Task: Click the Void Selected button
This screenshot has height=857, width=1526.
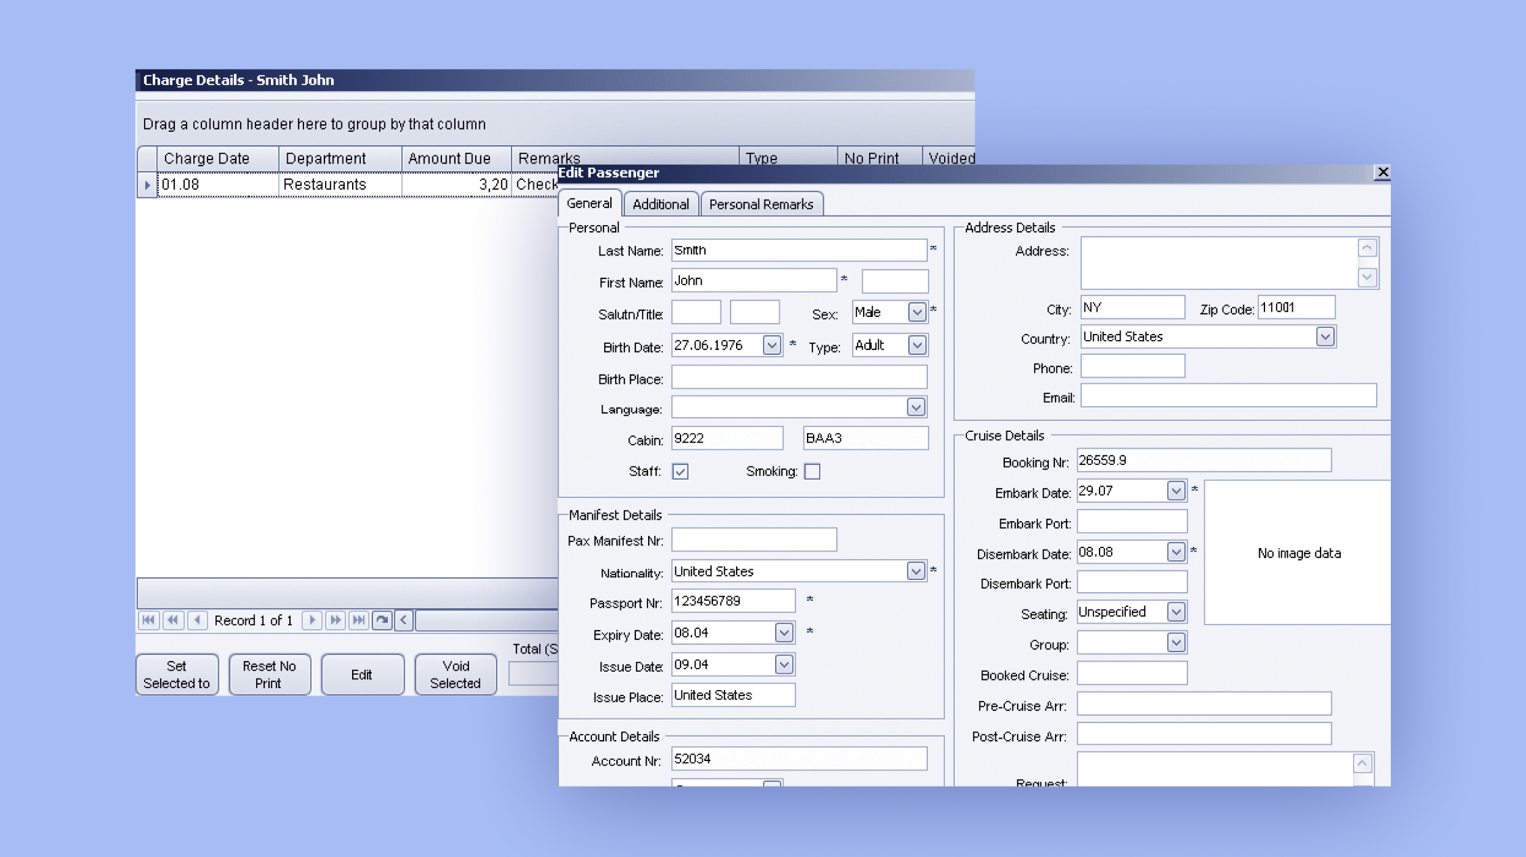Action: (455, 674)
